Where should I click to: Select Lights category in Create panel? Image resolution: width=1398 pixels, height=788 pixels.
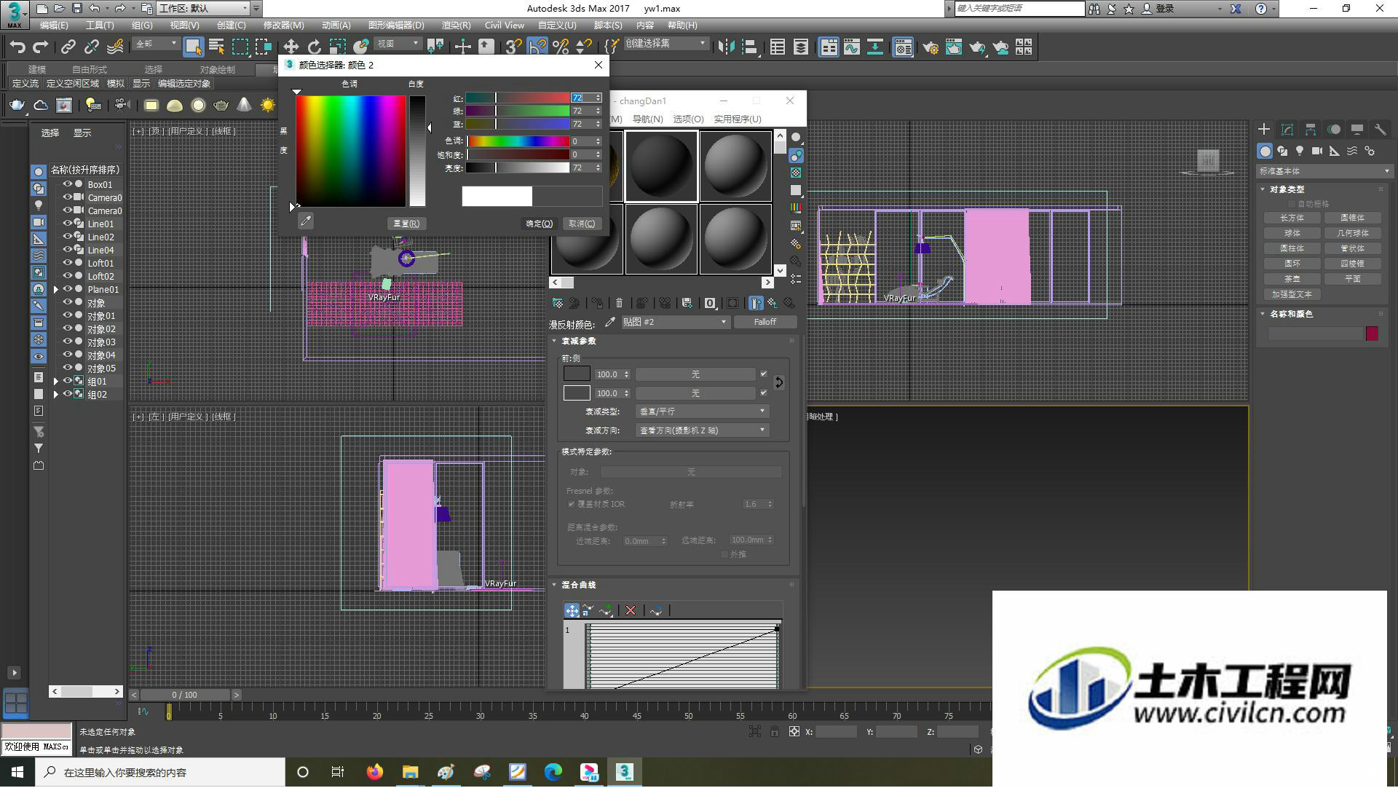tap(1300, 151)
